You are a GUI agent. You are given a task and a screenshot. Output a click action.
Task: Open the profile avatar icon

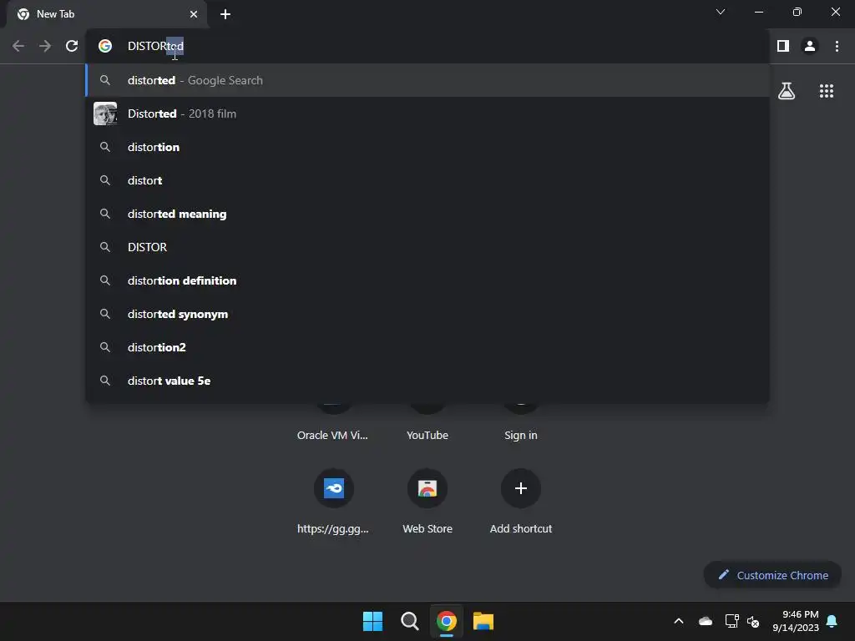(x=810, y=46)
